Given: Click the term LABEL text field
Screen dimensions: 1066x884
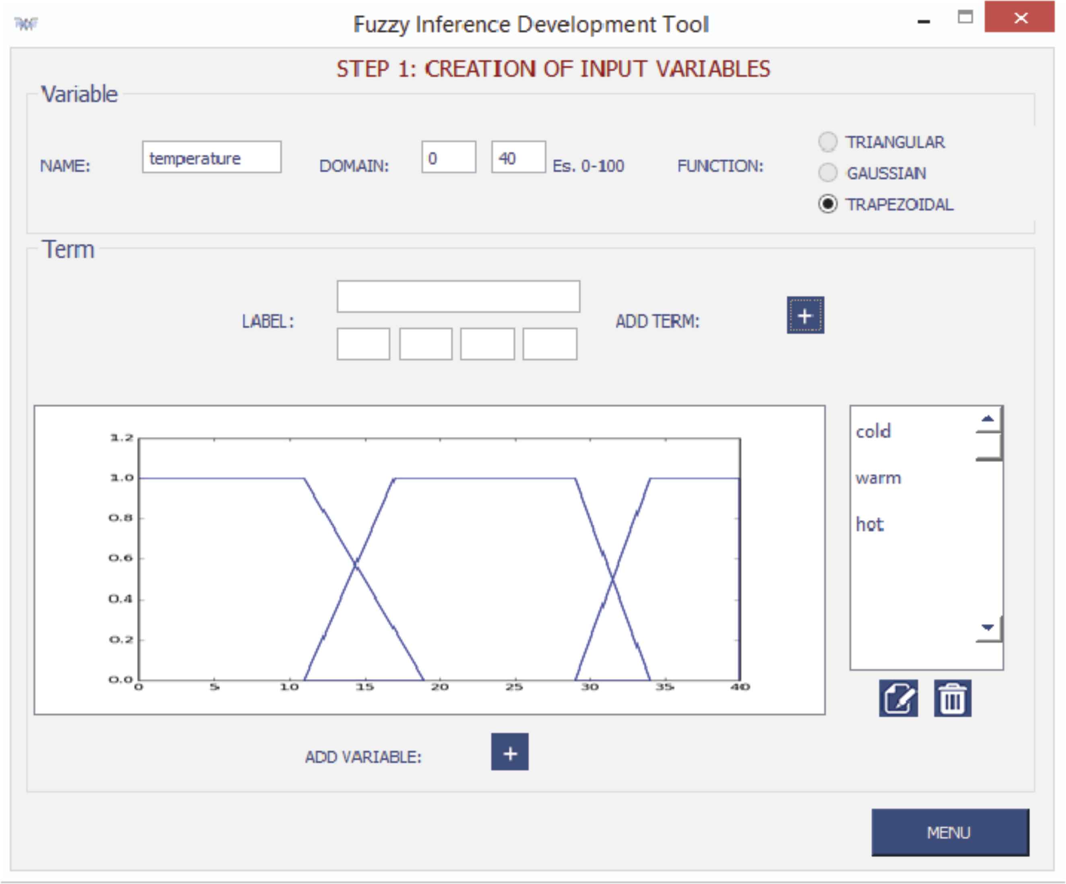Looking at the screenshot, I should coord(458,296).
